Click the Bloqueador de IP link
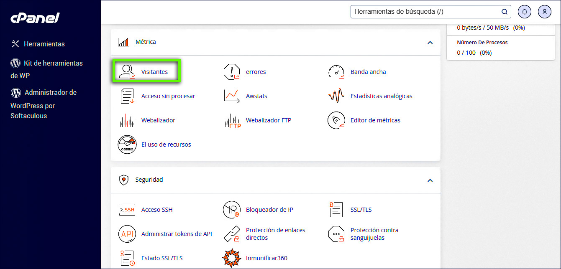This screenshot has width=561, height=269. pos(269,210)
